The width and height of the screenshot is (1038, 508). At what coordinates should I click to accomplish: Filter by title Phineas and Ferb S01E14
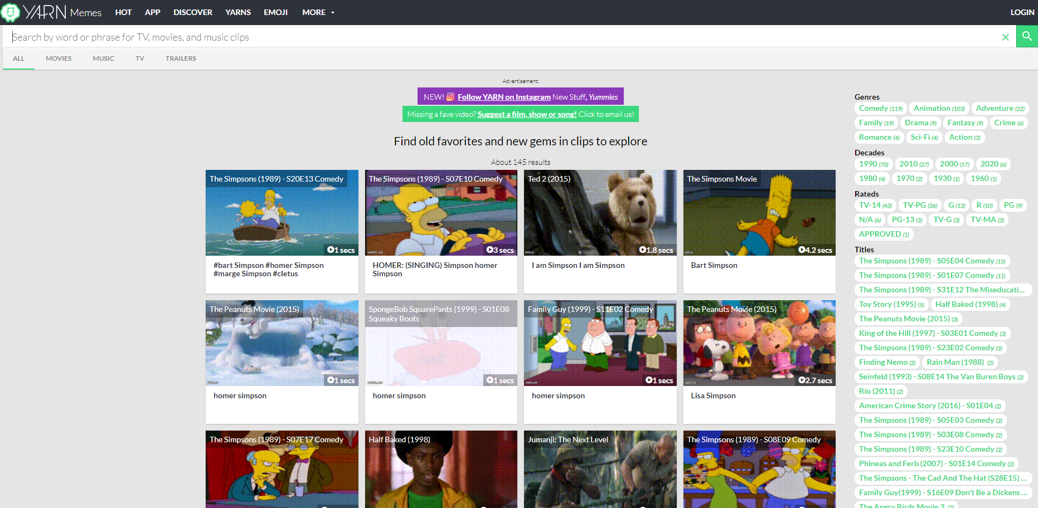pyautogui.click(x=937, y=463)
